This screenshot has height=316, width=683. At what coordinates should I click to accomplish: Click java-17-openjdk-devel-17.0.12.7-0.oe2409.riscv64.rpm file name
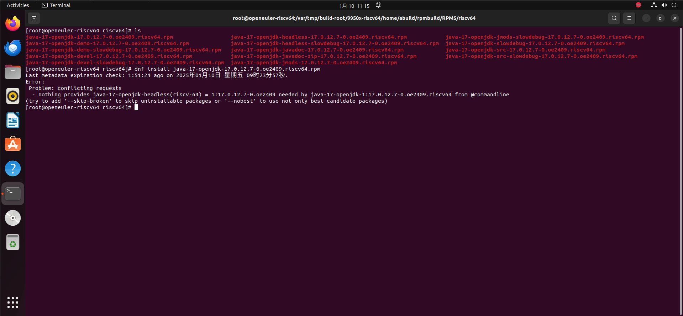[x=109, y=56]
